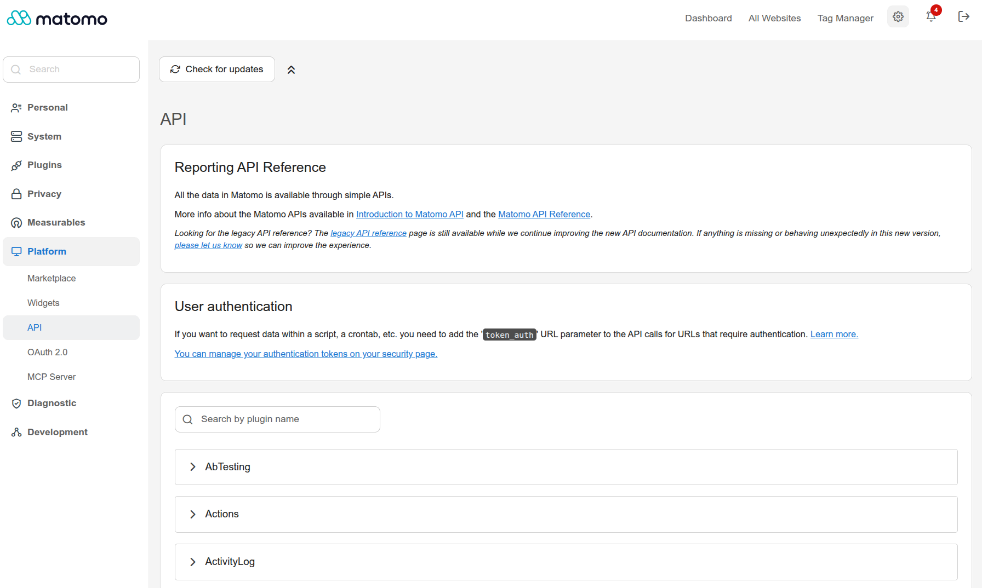Click the Privacy menu label

pos(44,194)
